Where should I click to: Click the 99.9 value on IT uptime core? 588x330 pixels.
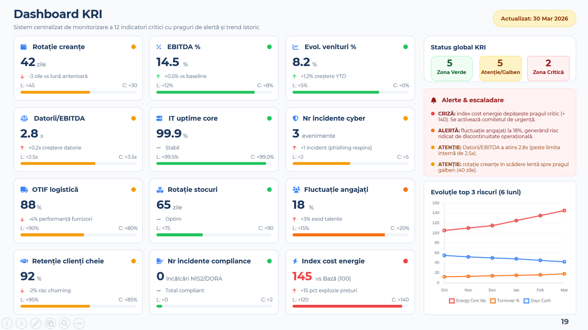(x=169, y=134)
